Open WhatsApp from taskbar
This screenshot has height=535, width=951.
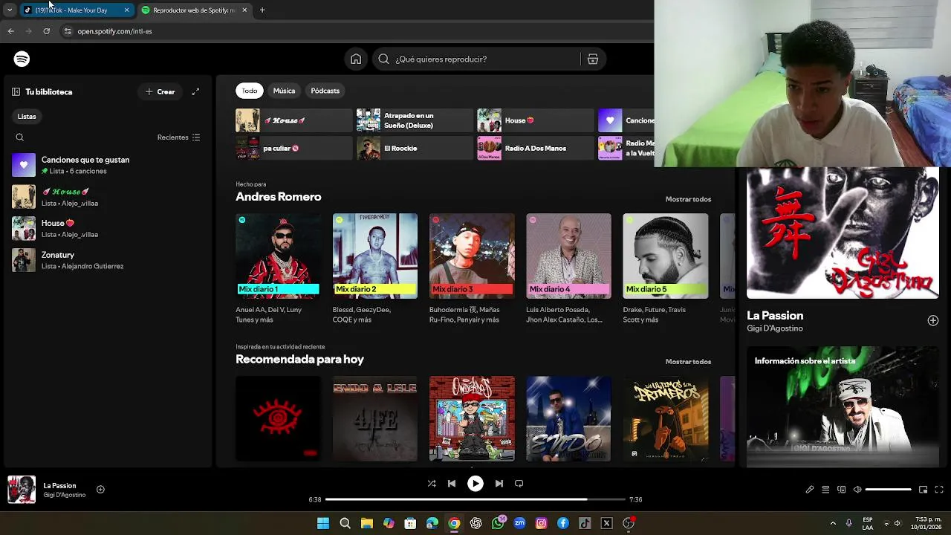(x=498, y=524)
